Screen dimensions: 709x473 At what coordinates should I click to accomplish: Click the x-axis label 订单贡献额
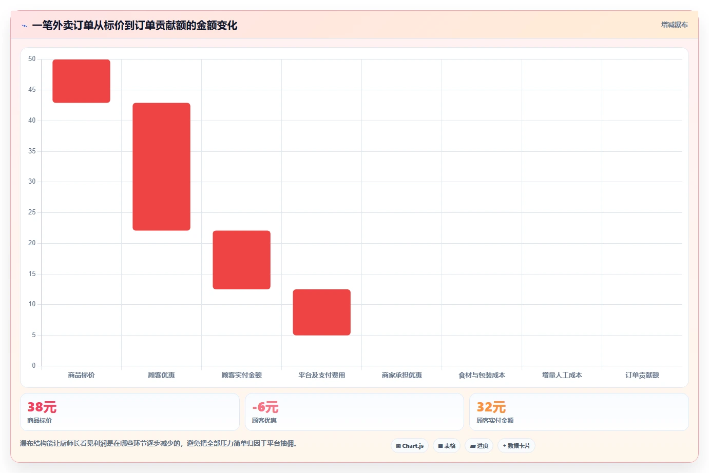coord(642,375)
